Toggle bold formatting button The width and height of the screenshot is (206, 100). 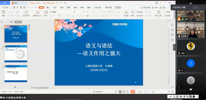[x=59, y=16]
